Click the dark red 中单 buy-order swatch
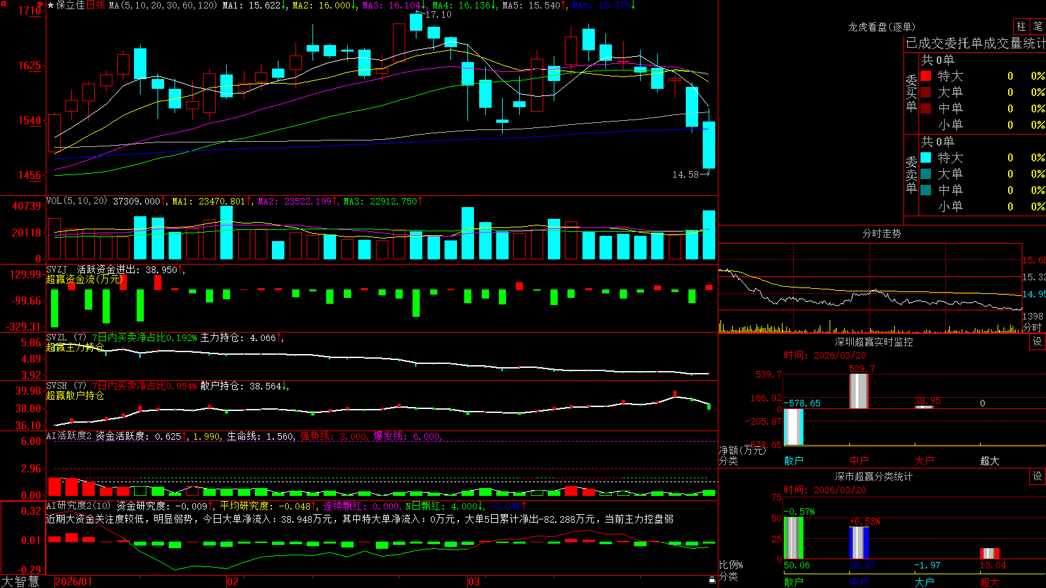 (926, 108)
